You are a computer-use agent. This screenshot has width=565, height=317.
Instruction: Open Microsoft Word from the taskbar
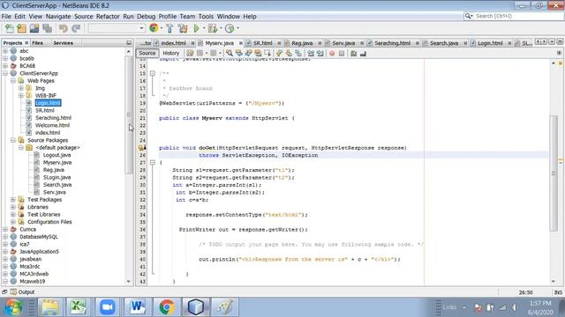[x=137, y=307]
